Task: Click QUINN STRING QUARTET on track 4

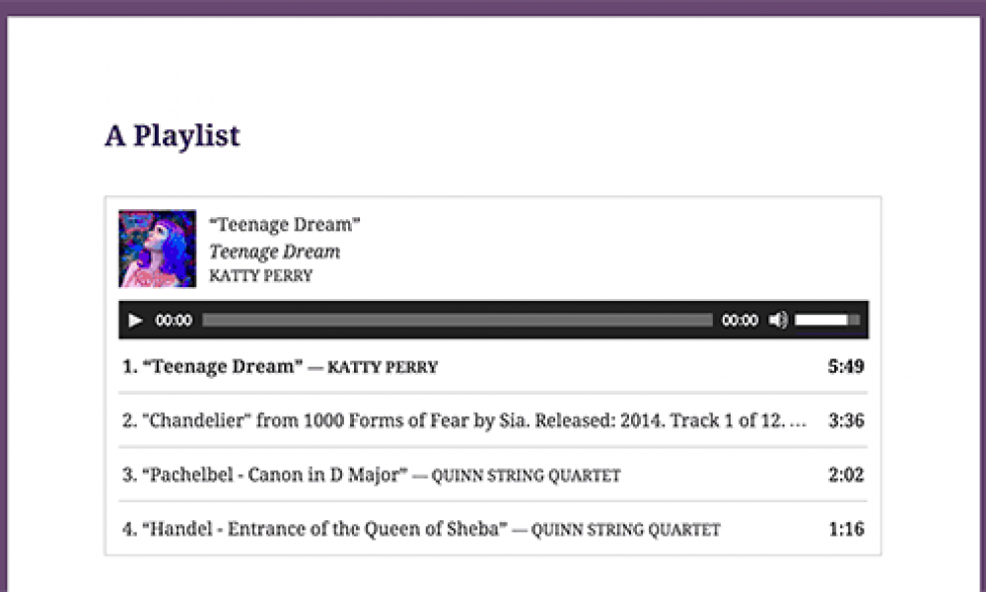Action: tap(625, 530)
